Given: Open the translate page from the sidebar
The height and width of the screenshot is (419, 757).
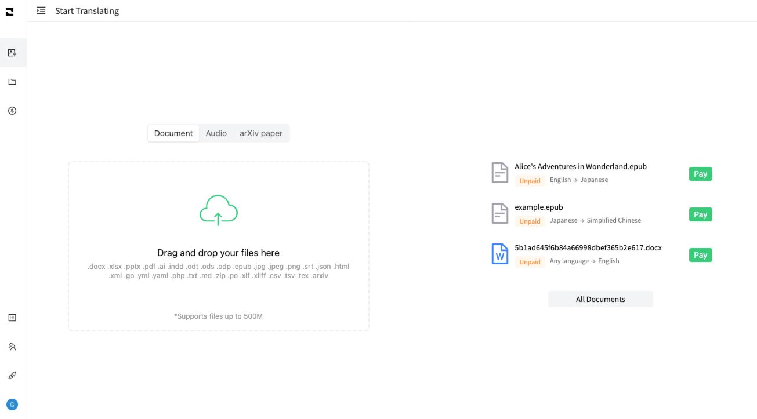Looking at the screenshot, I should (12, 53).
